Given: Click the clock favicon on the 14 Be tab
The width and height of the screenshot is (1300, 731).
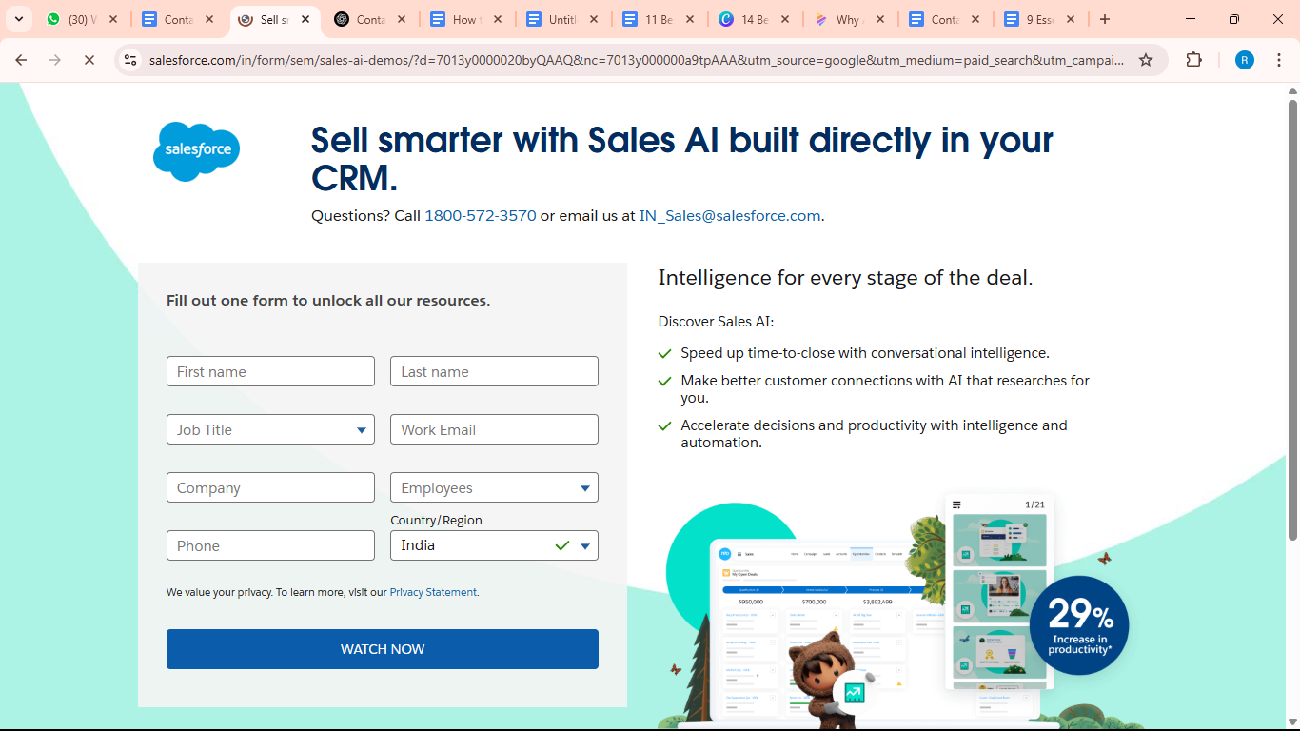Looking at the screenshot, I should click(724, 18).
